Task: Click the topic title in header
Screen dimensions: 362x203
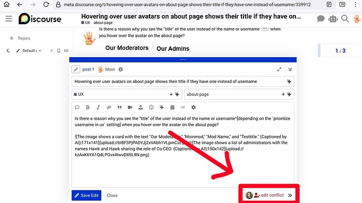Action: (191, 16)
